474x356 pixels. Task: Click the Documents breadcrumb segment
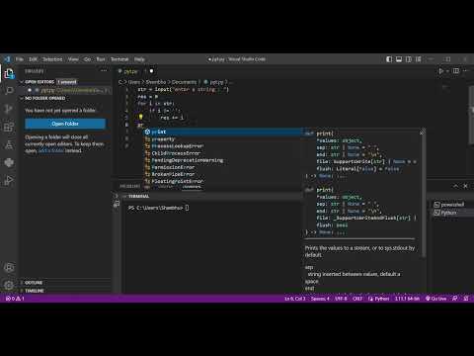pyautogui.click(x=184, y=82)
